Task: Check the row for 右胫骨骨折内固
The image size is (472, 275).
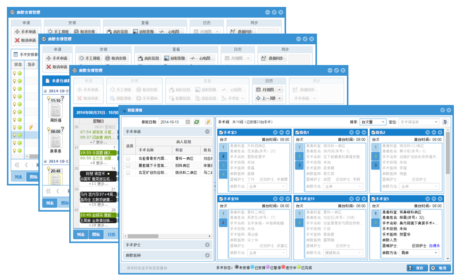Action: (x=128, y=158)
